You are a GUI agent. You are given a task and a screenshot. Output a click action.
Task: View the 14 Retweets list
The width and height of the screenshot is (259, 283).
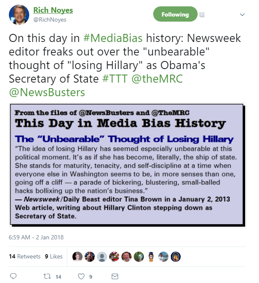(25, 256)
